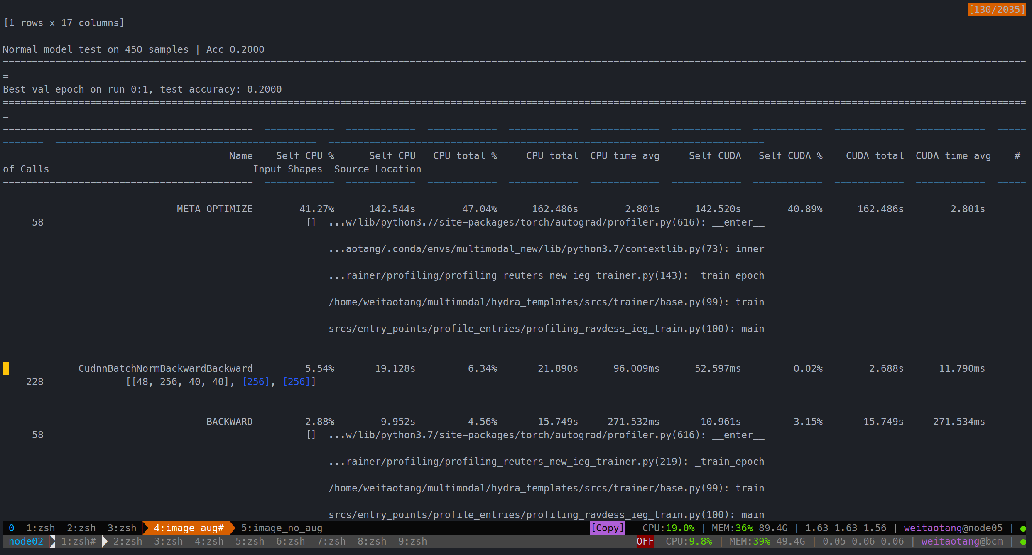
Task: Click the 142.544s Self CPU value
Action: (x=392, y=209)
